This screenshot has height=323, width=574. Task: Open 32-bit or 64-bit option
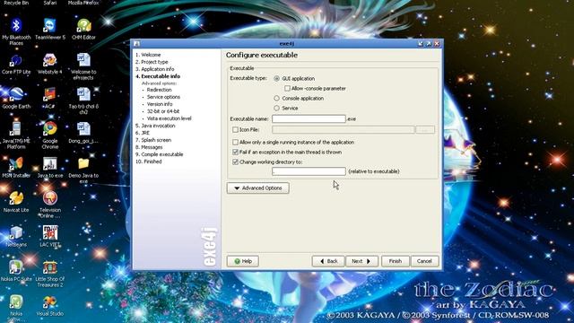tap(163, 111)
